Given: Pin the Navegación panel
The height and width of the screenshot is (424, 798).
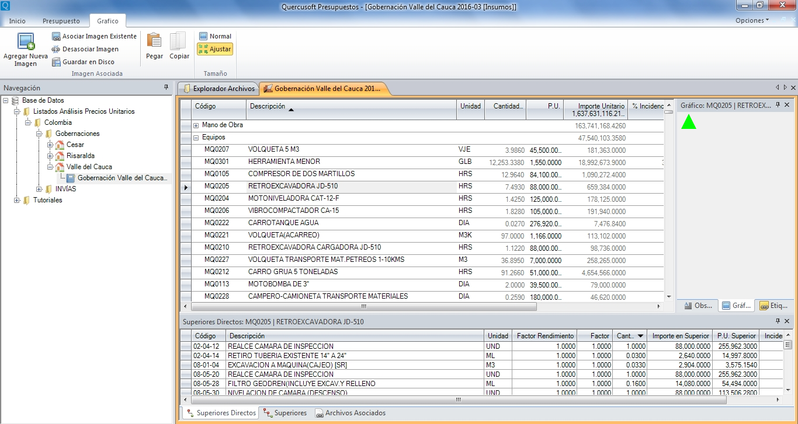Looking at the screenshot, I should coord(166,87).
